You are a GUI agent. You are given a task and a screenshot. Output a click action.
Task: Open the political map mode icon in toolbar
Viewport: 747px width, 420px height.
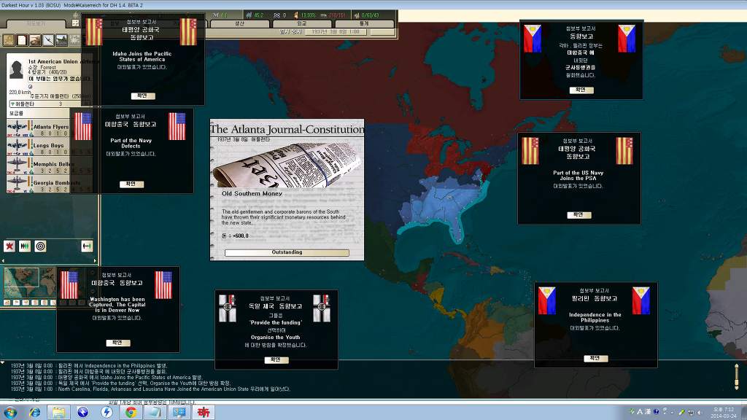click(9, 40)
